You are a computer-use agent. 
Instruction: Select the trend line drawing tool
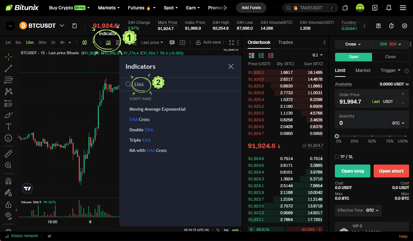[x=8, y=68]
